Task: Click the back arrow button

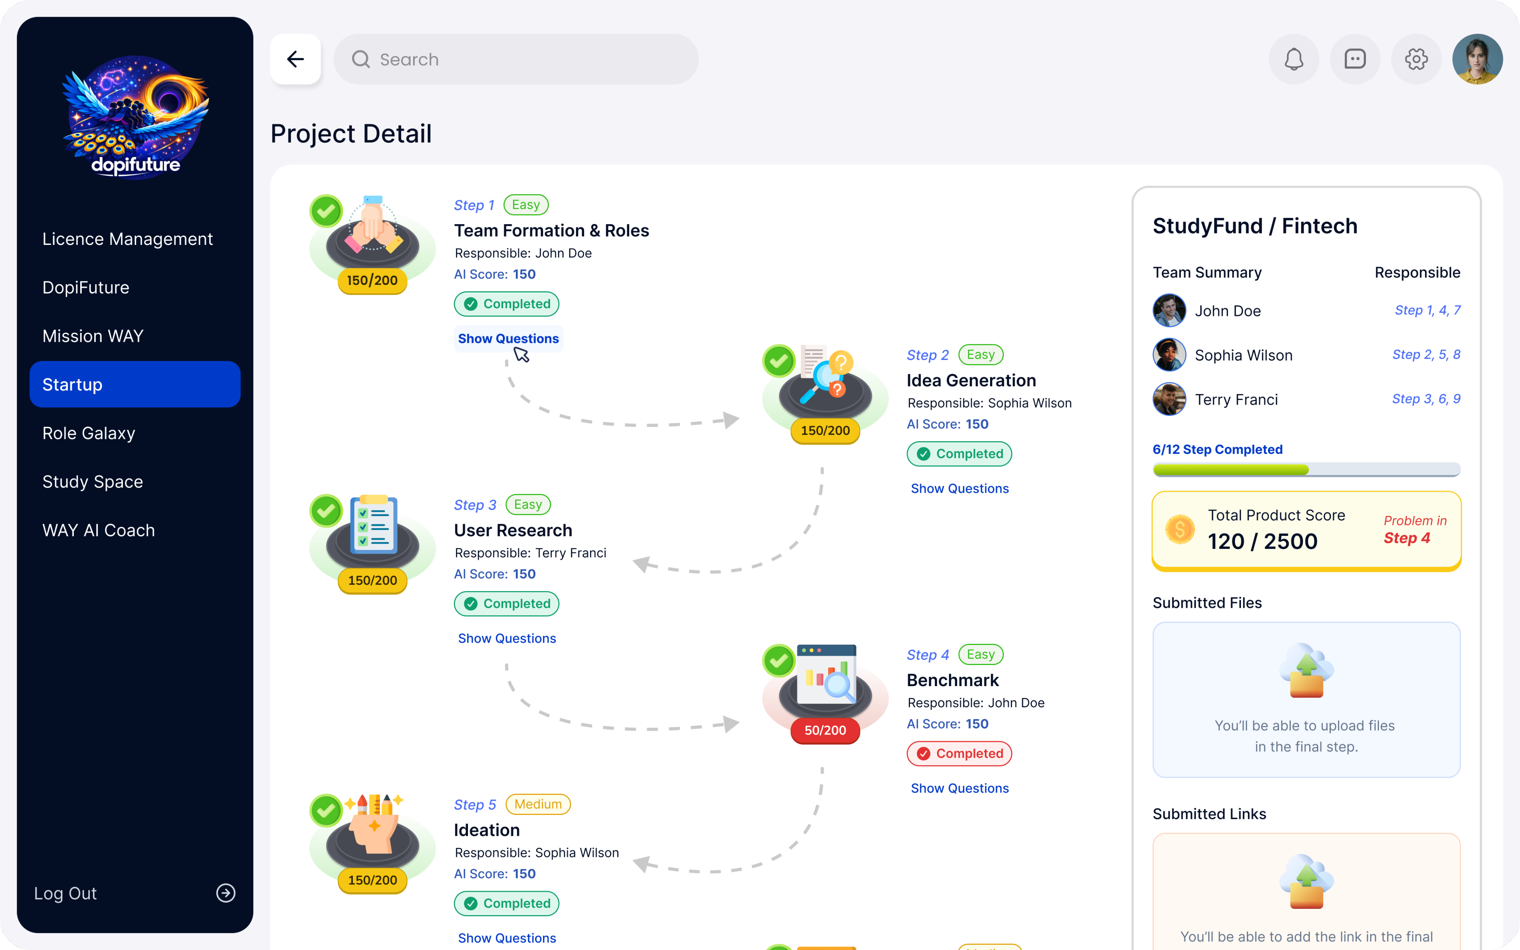Action: [x=295, y=59]
